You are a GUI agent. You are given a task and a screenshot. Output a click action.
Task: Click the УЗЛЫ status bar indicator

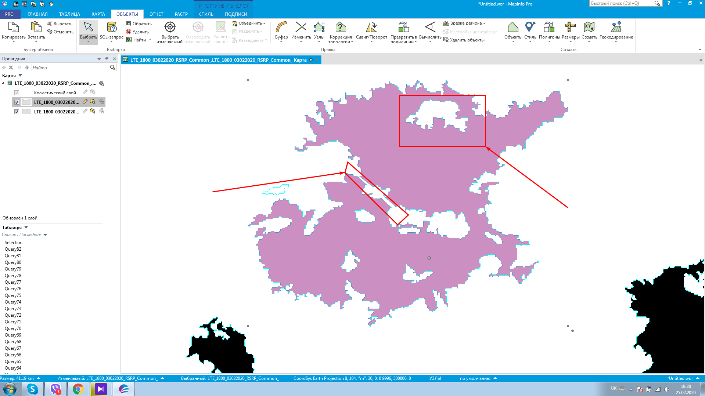click(435, 378)
